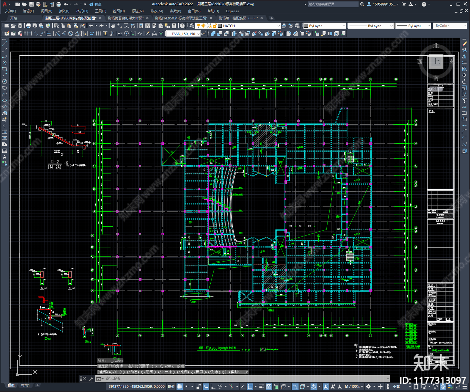Open the Plot printer icon in the standard toolbar

[x=28, y=26]
